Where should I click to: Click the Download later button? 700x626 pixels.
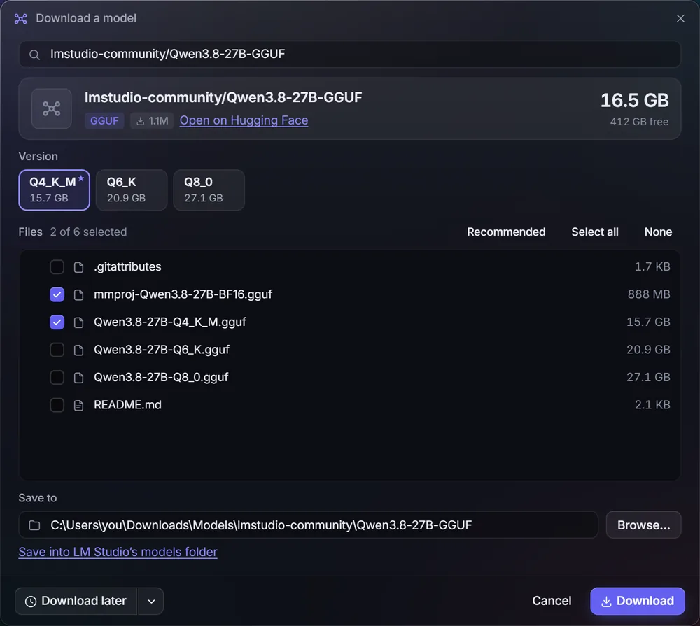pos(76,601)
